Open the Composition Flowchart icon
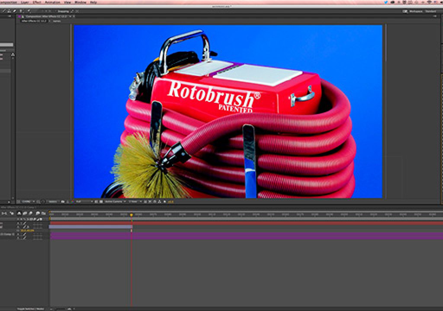 click(x=160, y=201)
